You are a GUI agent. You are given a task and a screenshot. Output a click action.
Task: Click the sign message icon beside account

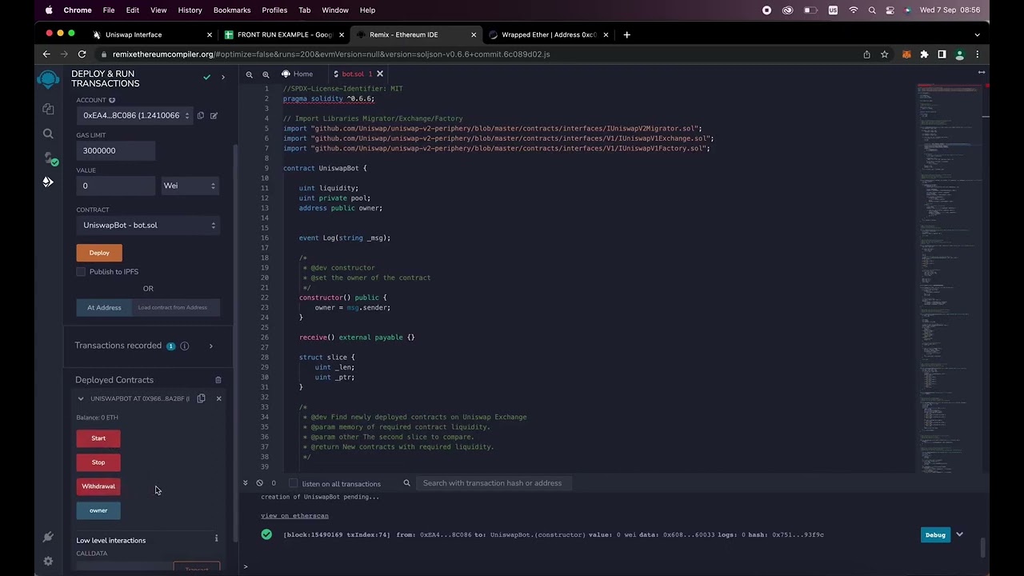[x=214, y=115]
